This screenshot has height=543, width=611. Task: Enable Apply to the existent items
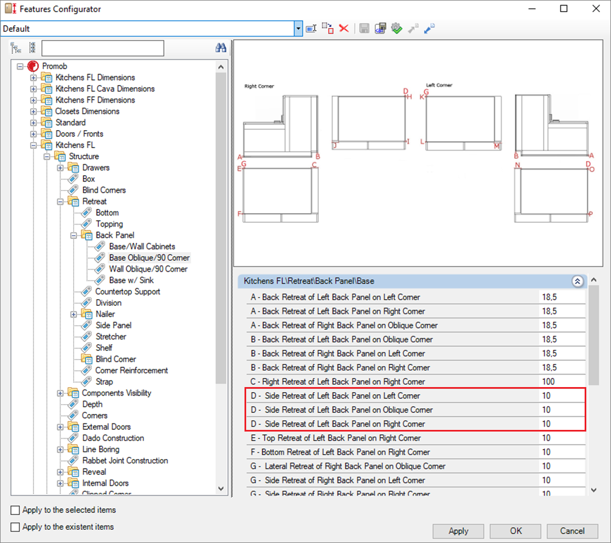point(15,527)
